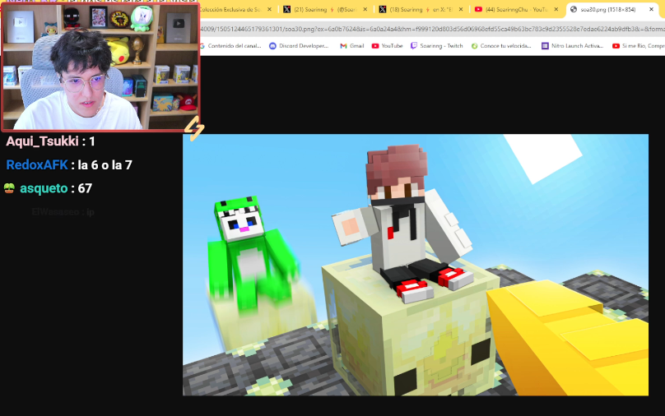Click the badge icon beside asqueto
The height and width of the screenshot is (416, 665).
coord(9,188)
